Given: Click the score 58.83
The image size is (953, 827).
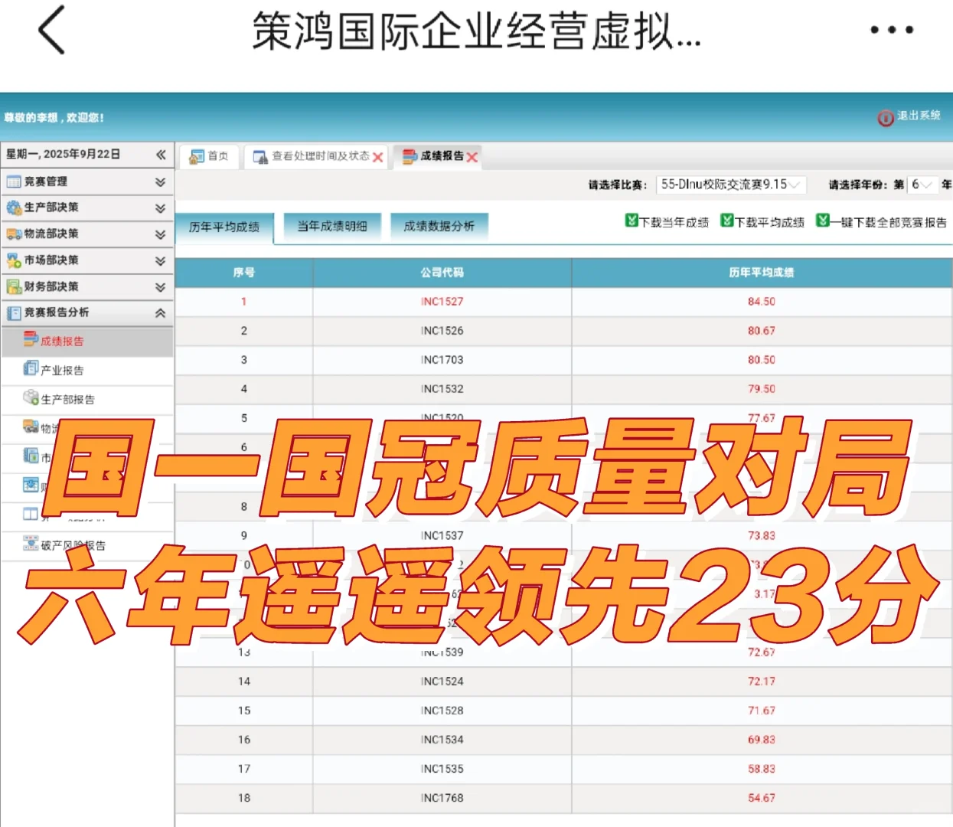Looking at the screenshot, I should pyautogui.click(x=762, y=769).
